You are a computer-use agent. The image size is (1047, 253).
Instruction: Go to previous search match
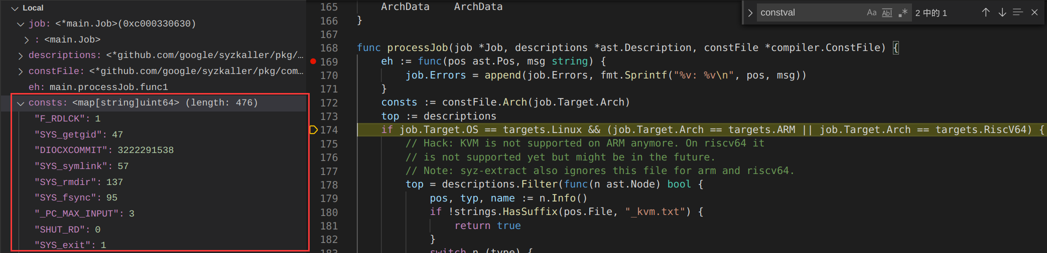(x=986, y=12)
